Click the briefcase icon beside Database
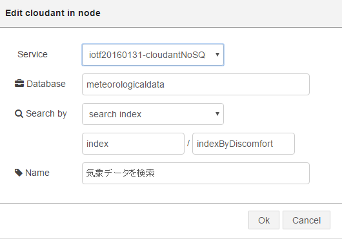This screenshot has width=342, height=239. point(19,84)
